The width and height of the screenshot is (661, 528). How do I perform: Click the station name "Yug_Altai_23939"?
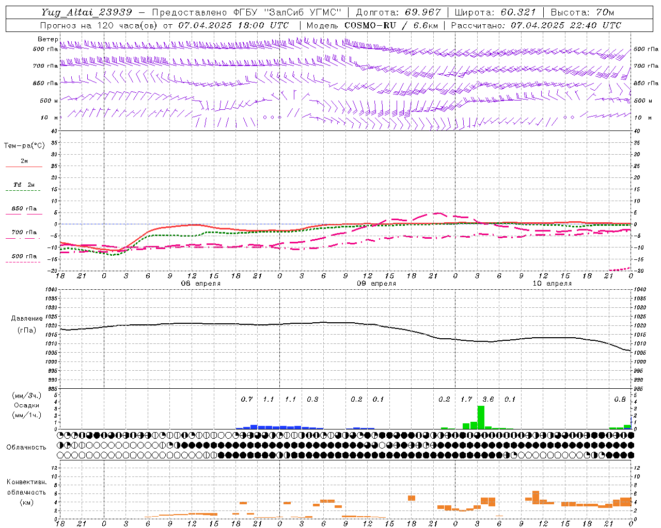point(87,12)
